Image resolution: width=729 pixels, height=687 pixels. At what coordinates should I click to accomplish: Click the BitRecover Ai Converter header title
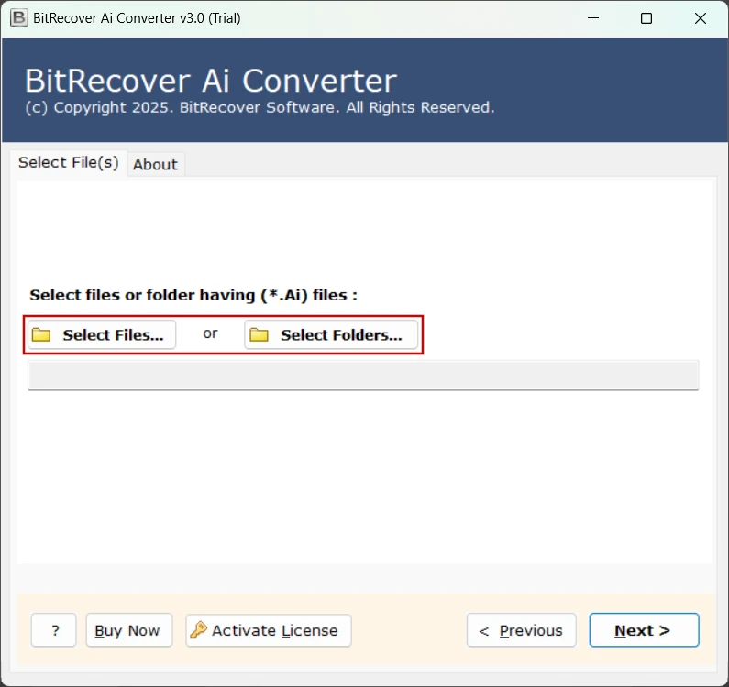(211, 81)
